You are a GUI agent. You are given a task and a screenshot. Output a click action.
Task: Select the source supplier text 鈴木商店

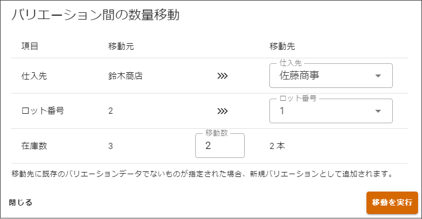(125, 76)
